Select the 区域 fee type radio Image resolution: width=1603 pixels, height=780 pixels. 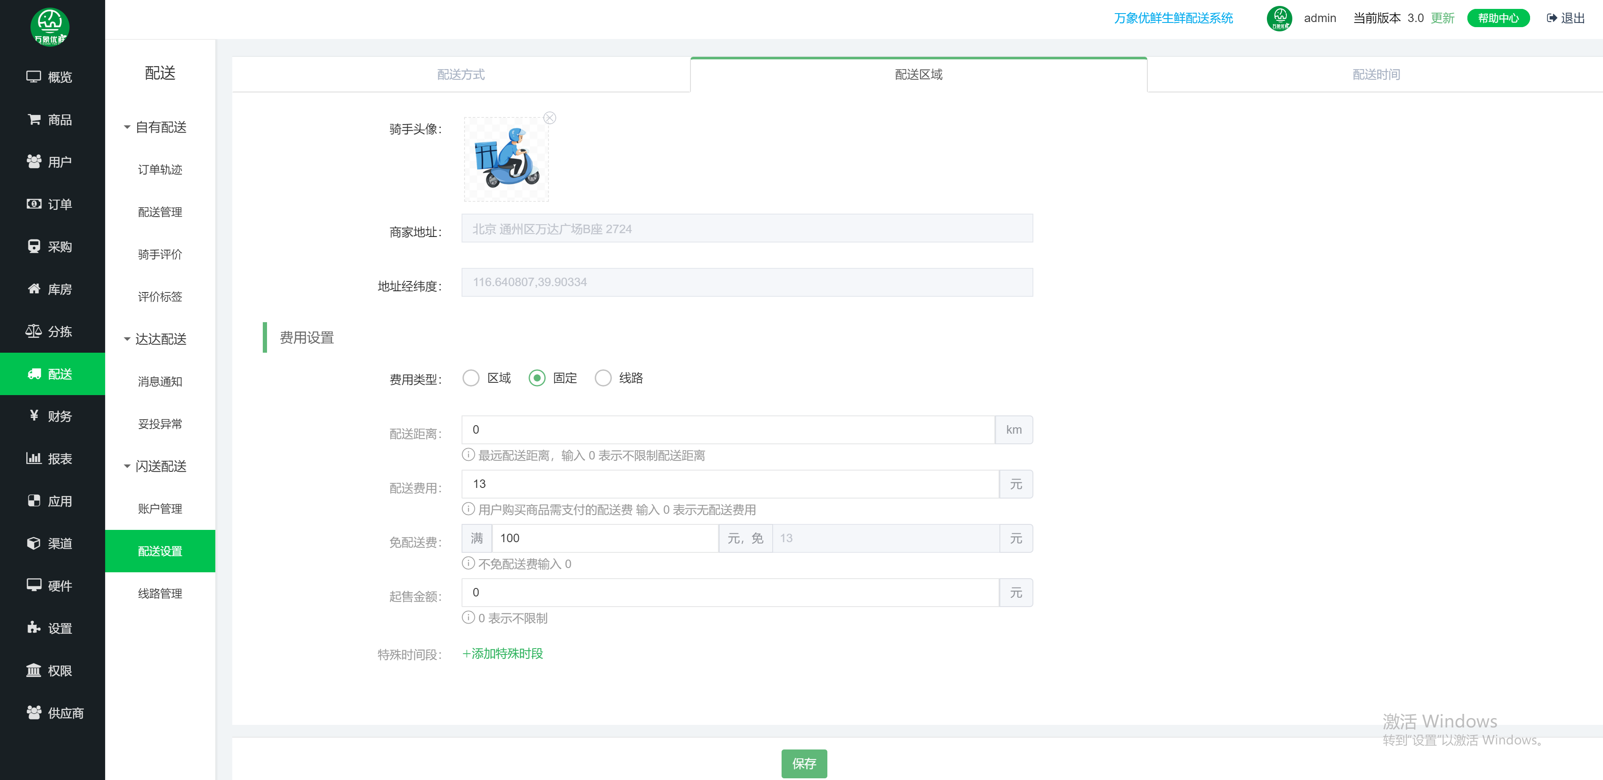[471, 378]
